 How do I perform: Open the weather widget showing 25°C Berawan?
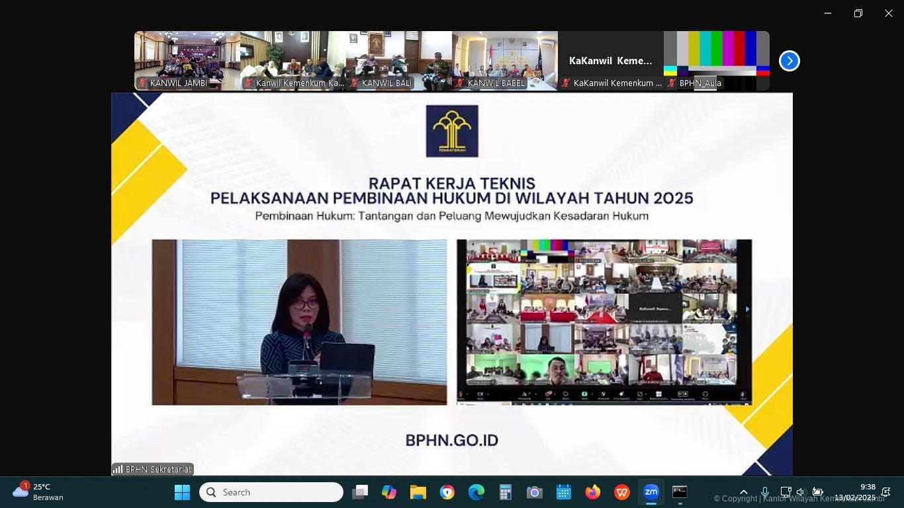tap(38, 492)
